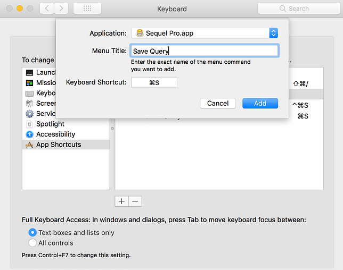Click the ⇧⌘/ shortcut value
Viewport: 343px width, 270px height.
[x=301, y=83]
